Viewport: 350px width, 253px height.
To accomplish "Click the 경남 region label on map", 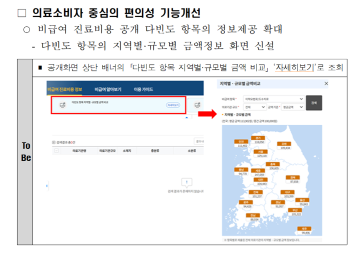I will (278, 202).
